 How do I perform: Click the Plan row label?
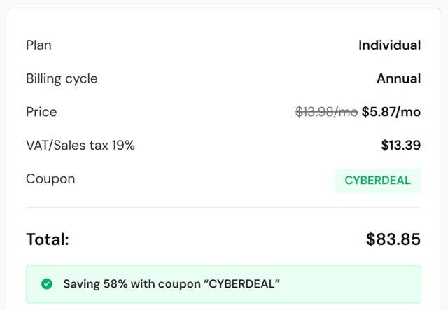tap(38, 45)
